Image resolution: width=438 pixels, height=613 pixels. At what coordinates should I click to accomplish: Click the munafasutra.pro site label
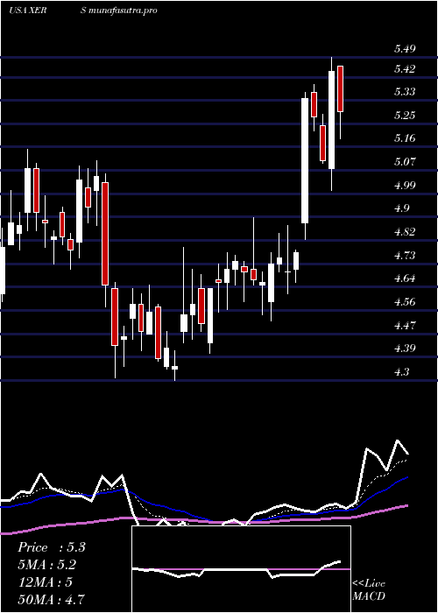click(x=124, y=11)
